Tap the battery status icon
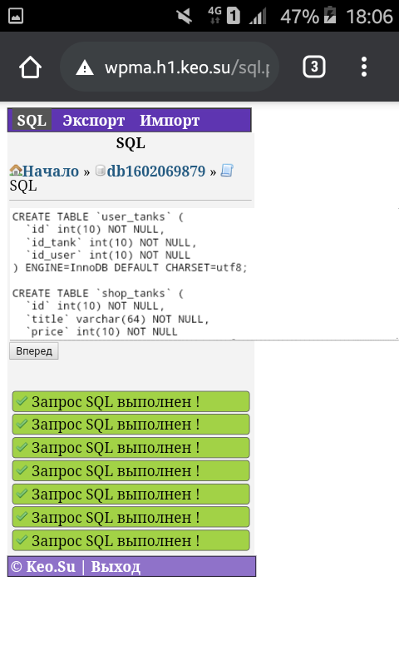 (x=330, y=15)
